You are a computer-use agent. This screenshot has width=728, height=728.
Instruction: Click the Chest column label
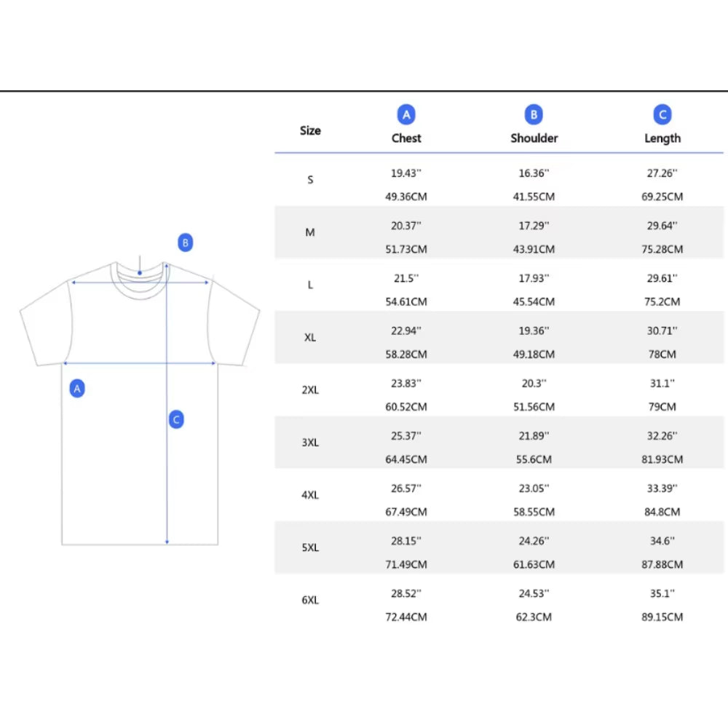[x=406, y=138]
